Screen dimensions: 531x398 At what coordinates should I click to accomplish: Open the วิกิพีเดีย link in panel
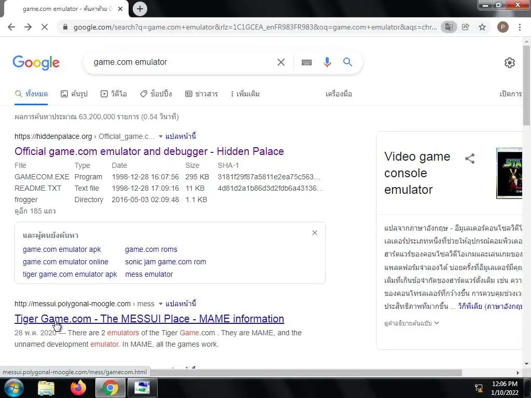coord(490,306)
